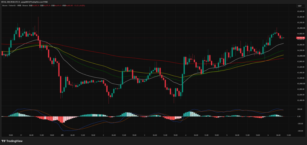Select the 始値 64,665.24 open value
Image resolution: width=307 pixels, height=145 pixels.
35,6
